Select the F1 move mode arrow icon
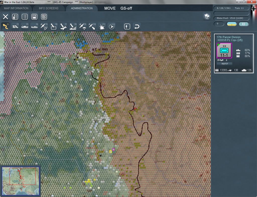This screenshot has height=197, width=257. pos(6,27)
